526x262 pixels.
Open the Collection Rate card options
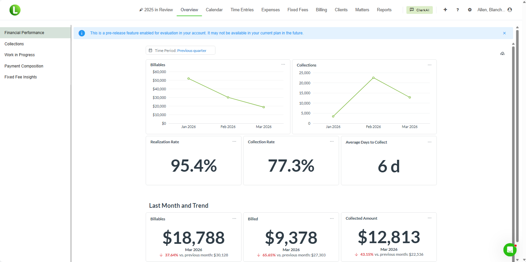click(332, 142)
